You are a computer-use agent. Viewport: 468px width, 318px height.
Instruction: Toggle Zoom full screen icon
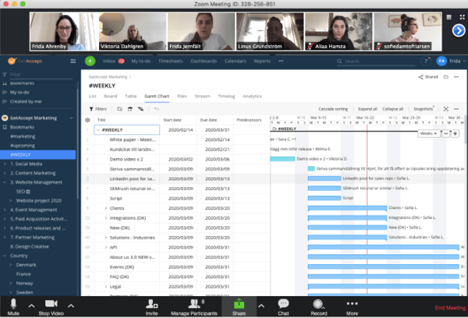point(462,17)
